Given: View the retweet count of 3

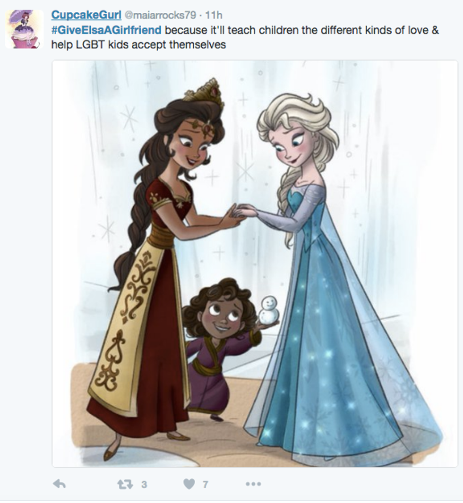Looking at the screenshot, I should (x=144, y=484).
